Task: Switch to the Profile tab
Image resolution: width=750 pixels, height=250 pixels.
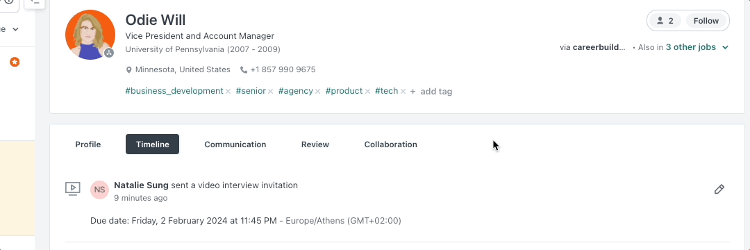Action: click(88, 144)
